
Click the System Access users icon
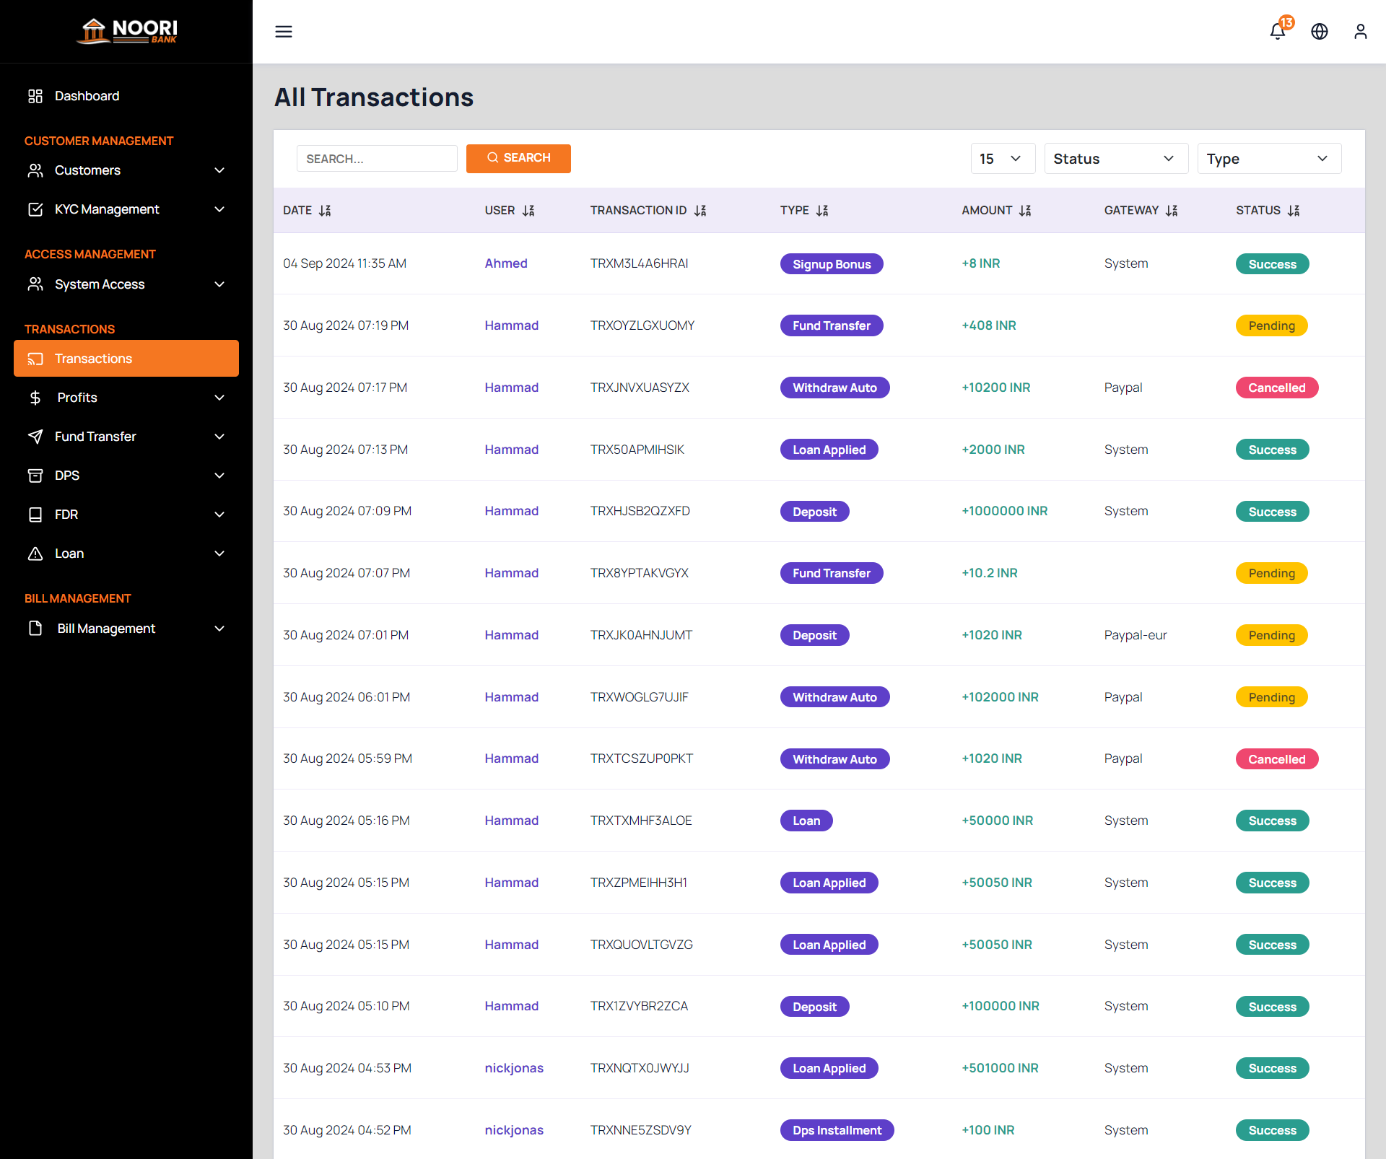coord(35,284)
